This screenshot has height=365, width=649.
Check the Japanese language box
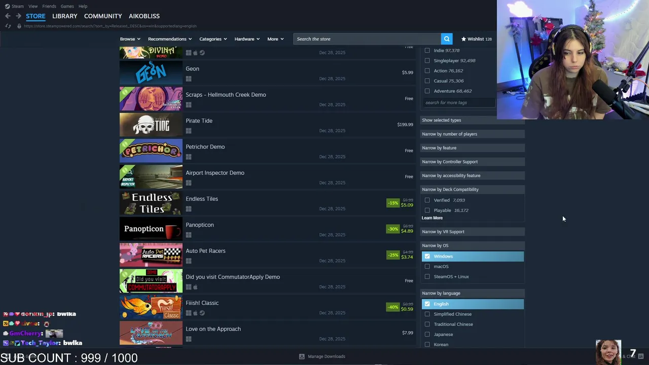point(427,335)
